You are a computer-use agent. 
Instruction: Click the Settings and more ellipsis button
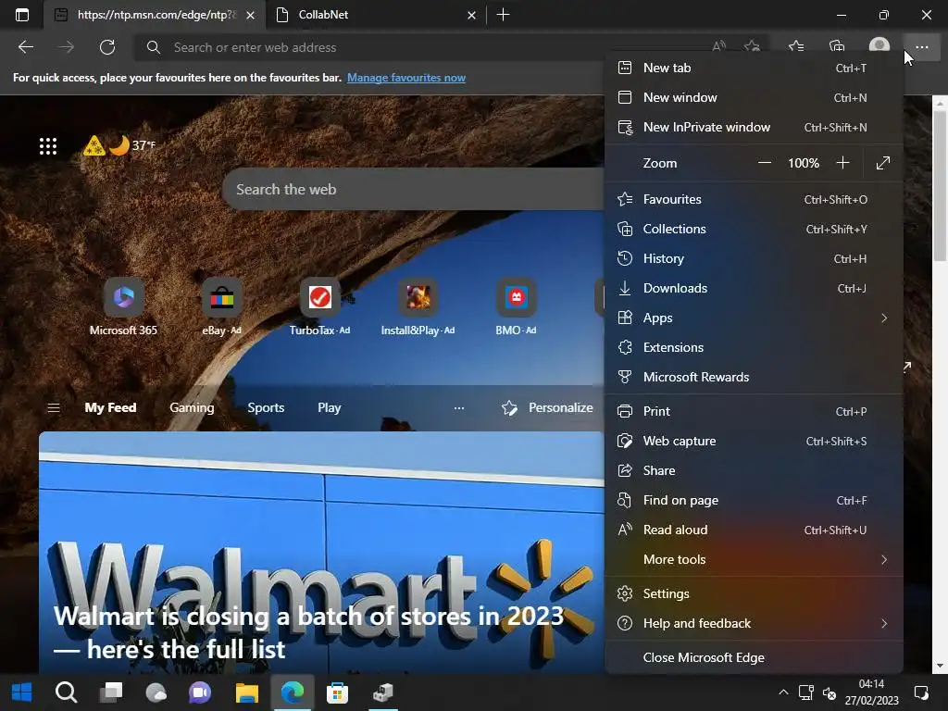pyautogui.click(x=921, y=47)
